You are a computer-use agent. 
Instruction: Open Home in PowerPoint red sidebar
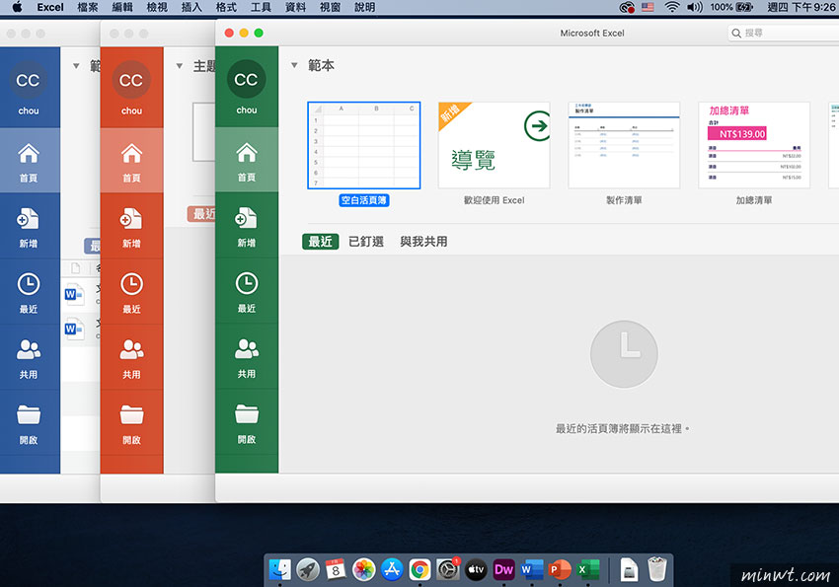[x=131, y=161]
